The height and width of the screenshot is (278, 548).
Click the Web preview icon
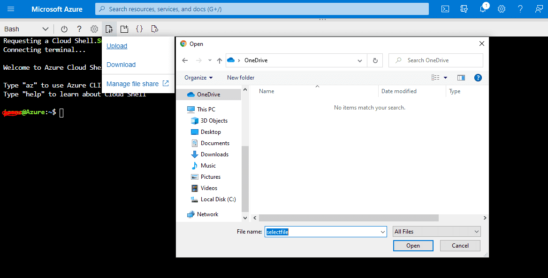[154, 29]
